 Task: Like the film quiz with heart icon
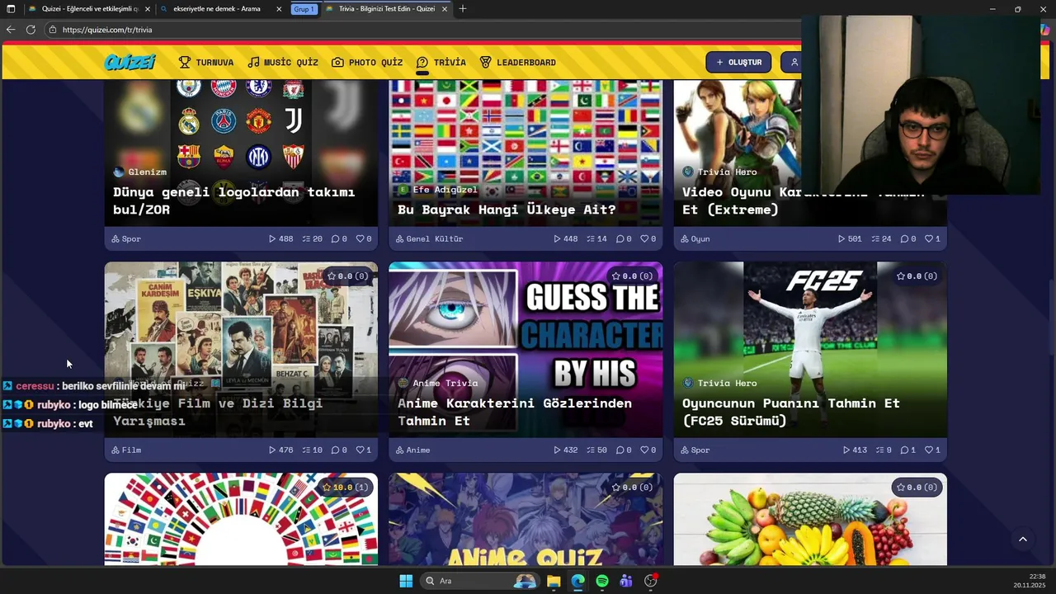[361, 450]
